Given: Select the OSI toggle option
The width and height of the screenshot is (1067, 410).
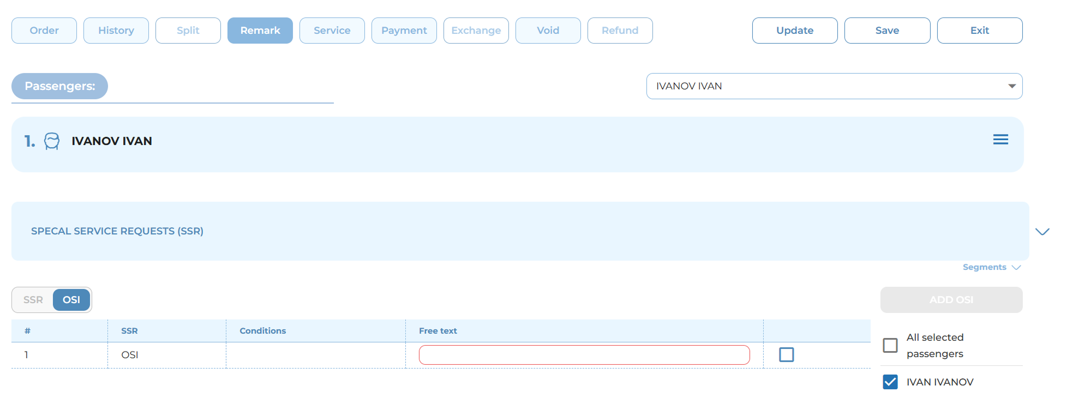Looking at the screenshot, I should click(71, 300).
